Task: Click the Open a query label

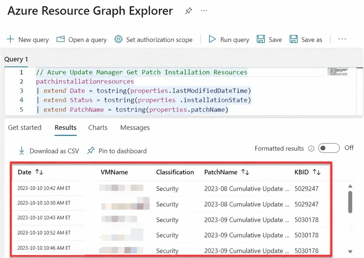Action: (87, 40)
